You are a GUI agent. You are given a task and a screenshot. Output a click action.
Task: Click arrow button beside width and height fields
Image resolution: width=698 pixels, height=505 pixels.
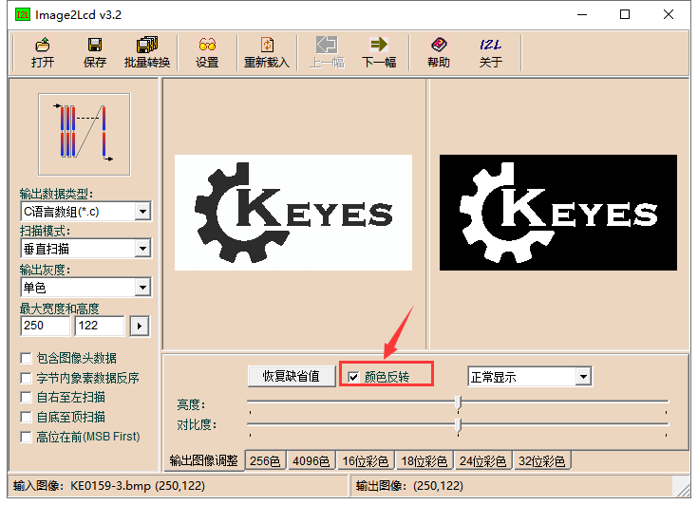click(x=140, y=327)
